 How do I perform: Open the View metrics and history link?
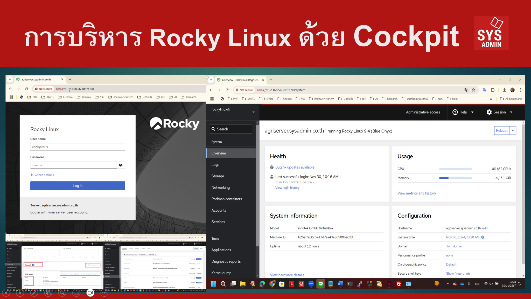pos(417,193)
